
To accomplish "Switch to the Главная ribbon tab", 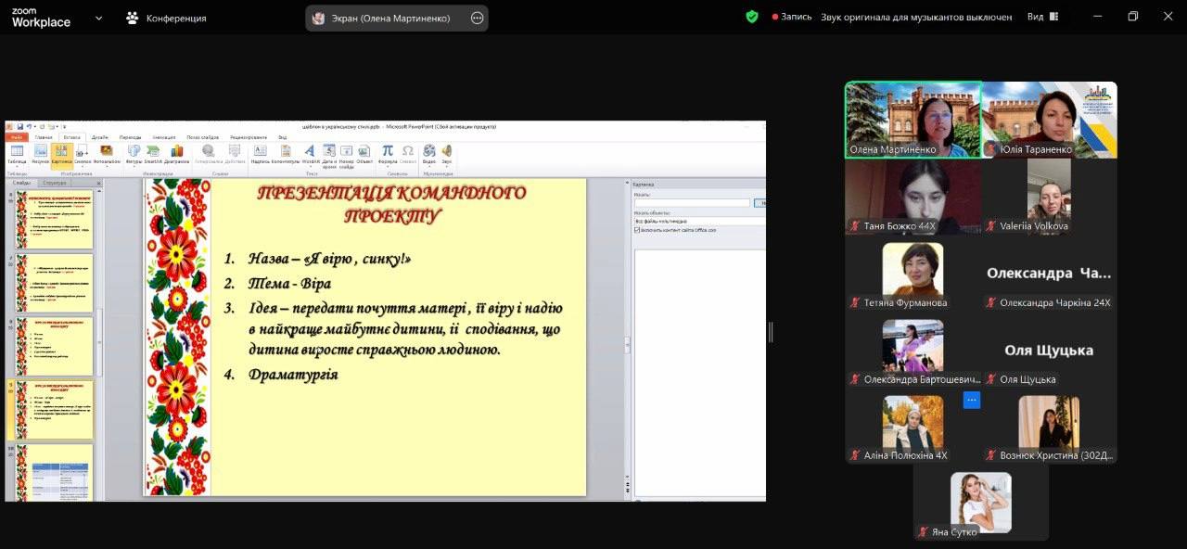I will point(44,137).
